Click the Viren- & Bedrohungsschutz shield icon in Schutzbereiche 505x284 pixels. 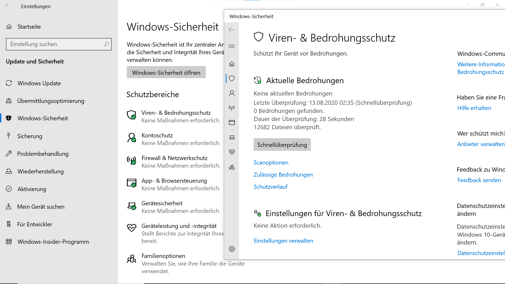(x=132, y=115)
